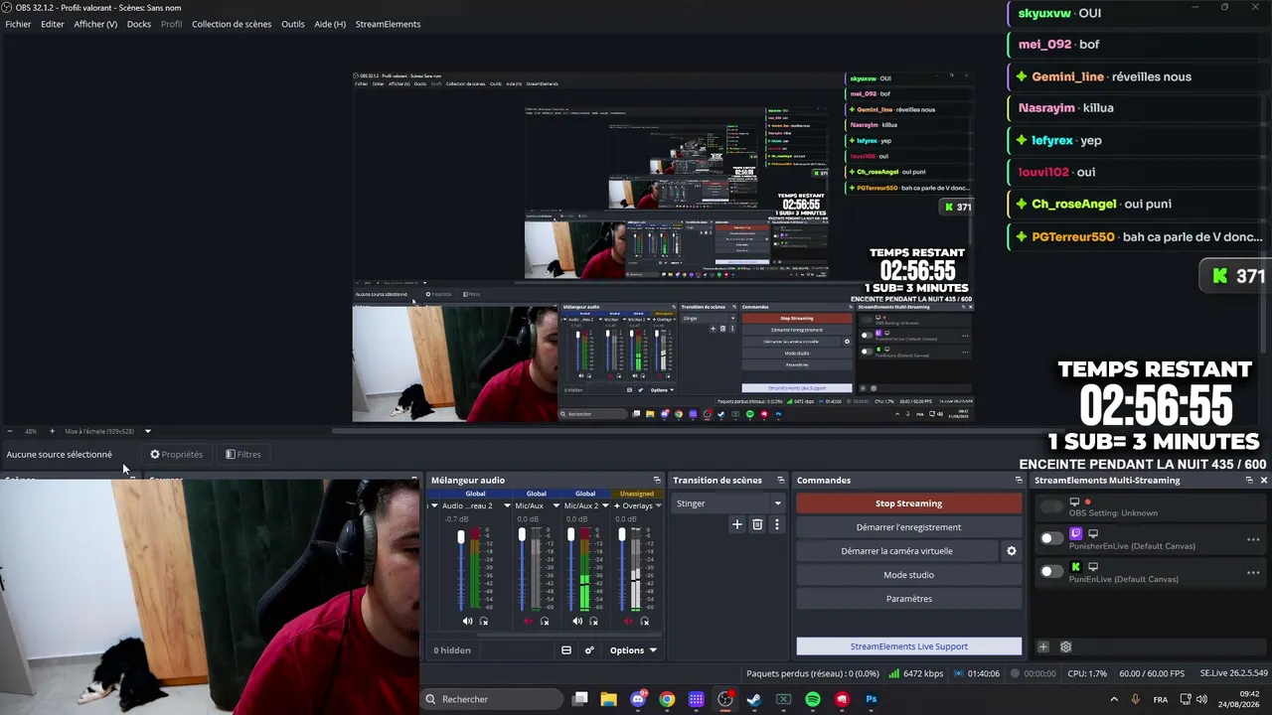Adjust the Overlays volume slider
This screenshot has height=715, width=1272.
click(x=622, y=568)
